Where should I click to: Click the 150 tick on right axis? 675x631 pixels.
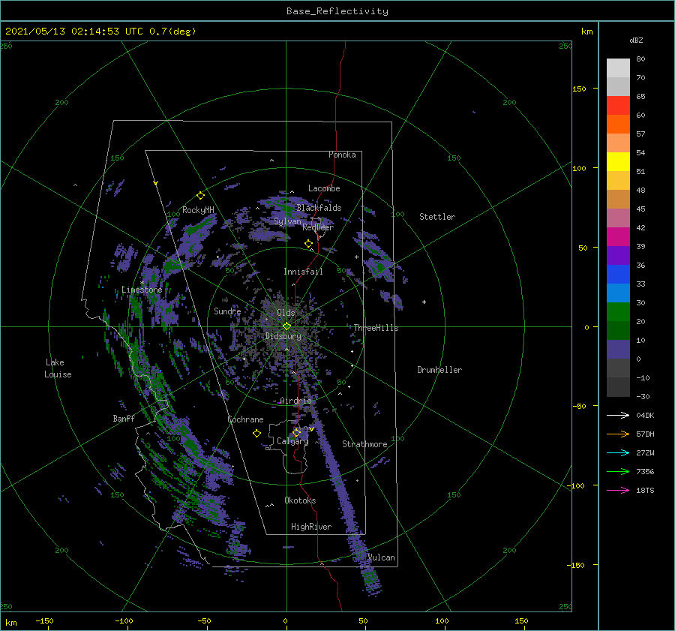(579, 89)
